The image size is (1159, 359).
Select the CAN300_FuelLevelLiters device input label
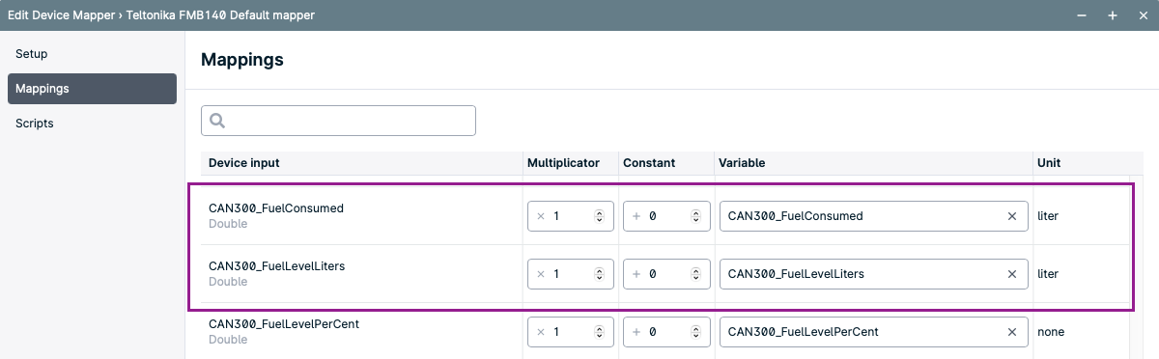coord(277,266)
